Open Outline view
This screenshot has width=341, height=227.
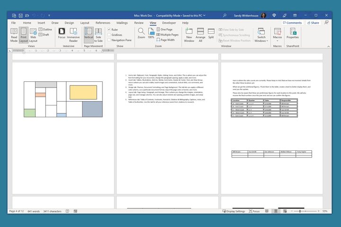45,29
